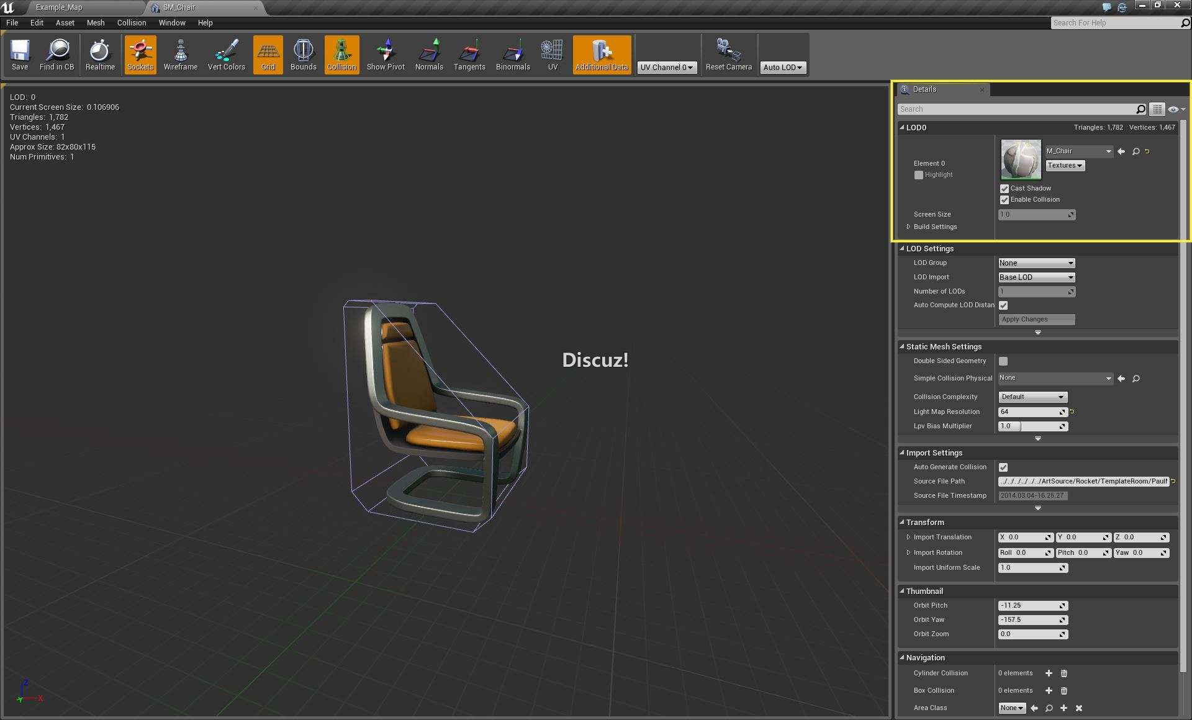Click the Normals display icon
The height and width of the screenshot is (720, 1192).
click(428, 53)
